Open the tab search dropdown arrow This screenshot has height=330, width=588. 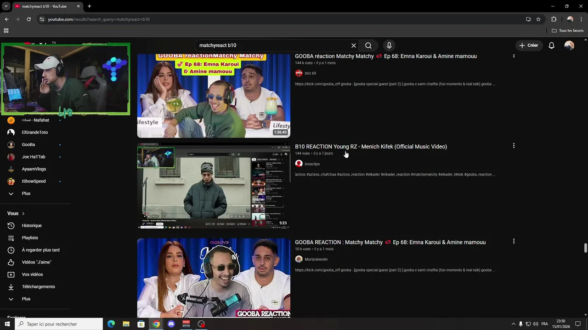click(x=6, y=6)
